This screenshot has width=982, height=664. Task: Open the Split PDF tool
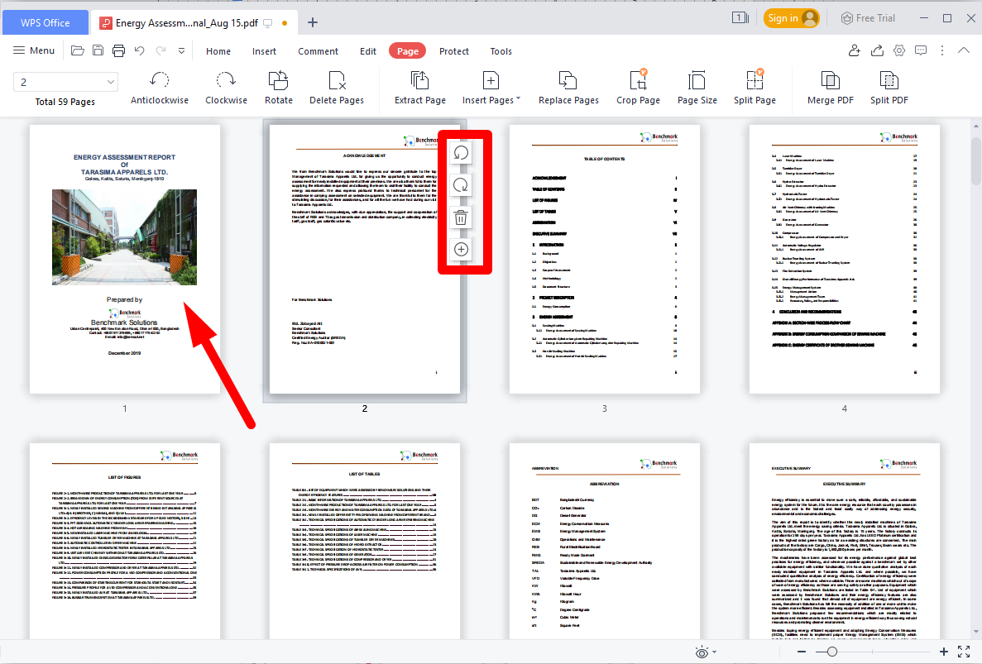click(889, 88)
